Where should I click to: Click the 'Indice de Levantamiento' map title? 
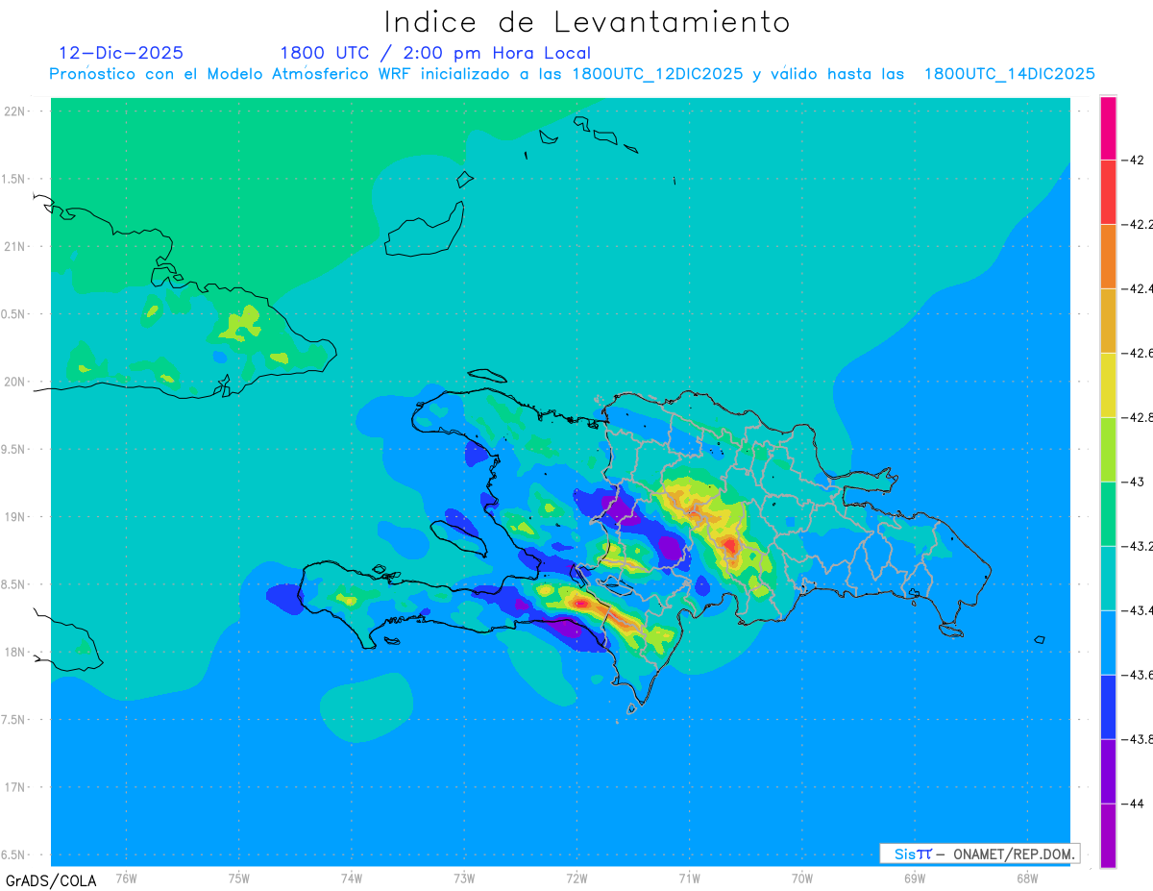(x=586, y=21)
